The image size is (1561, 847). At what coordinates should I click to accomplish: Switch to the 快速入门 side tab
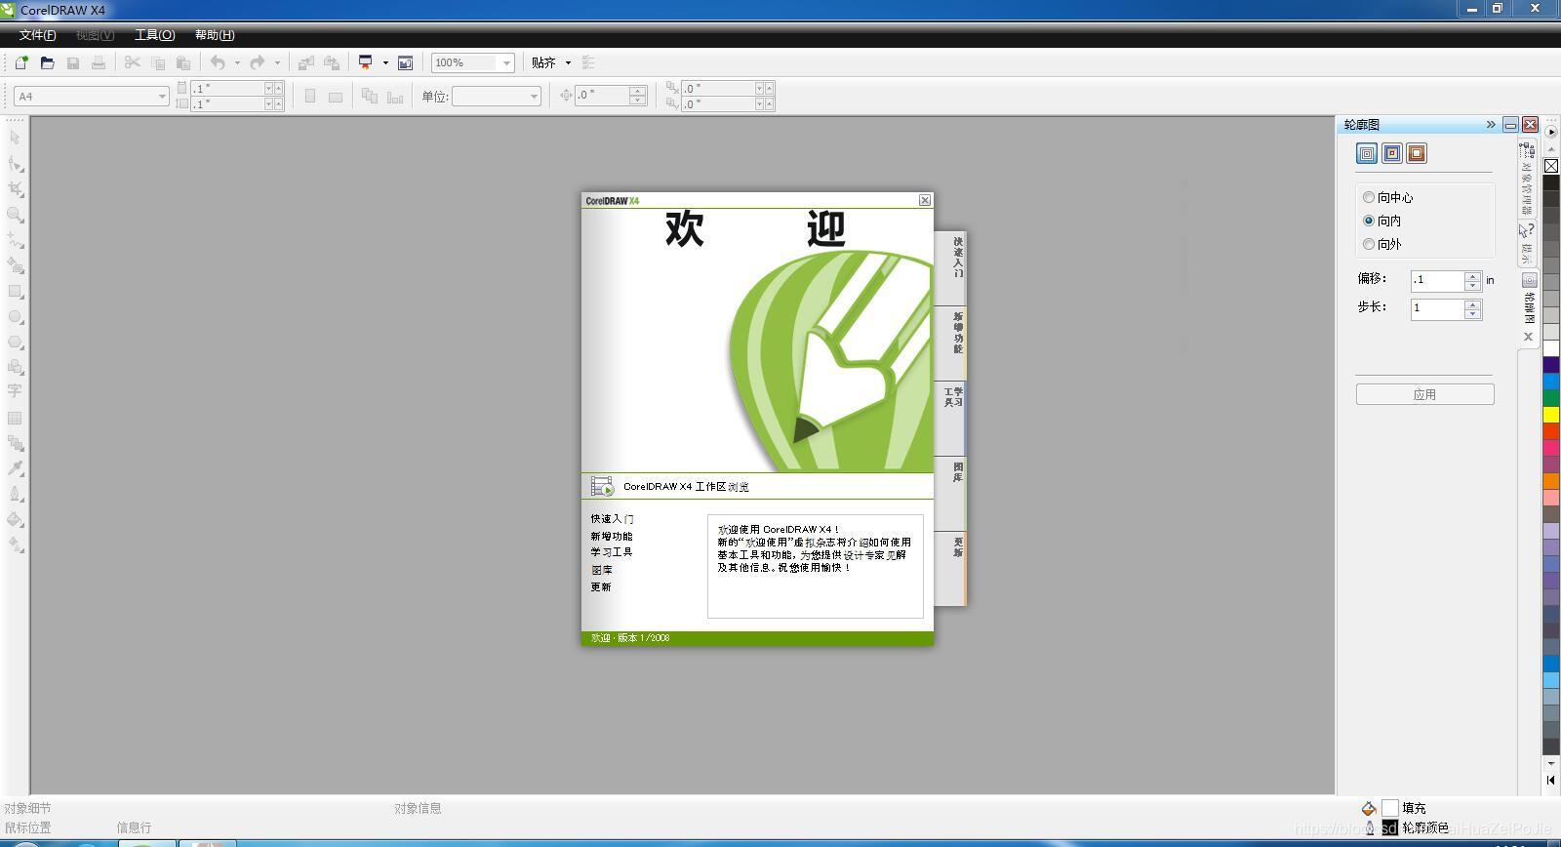click(950, 268)
